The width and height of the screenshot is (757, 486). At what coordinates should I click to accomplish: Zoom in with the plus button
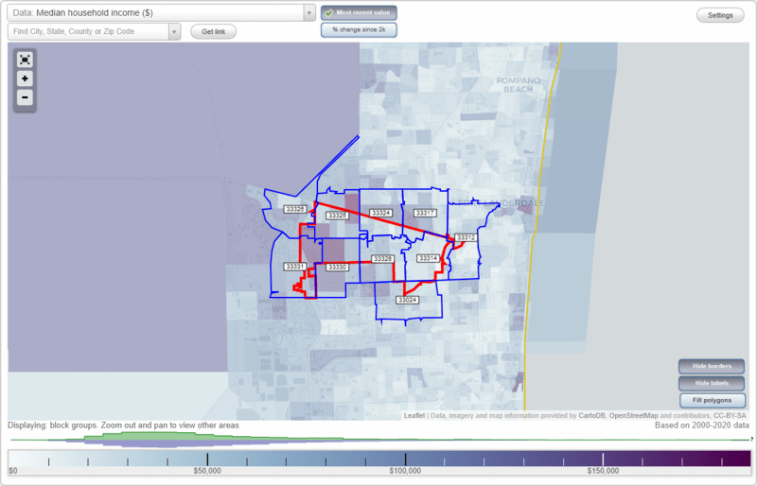coord(25,78)
